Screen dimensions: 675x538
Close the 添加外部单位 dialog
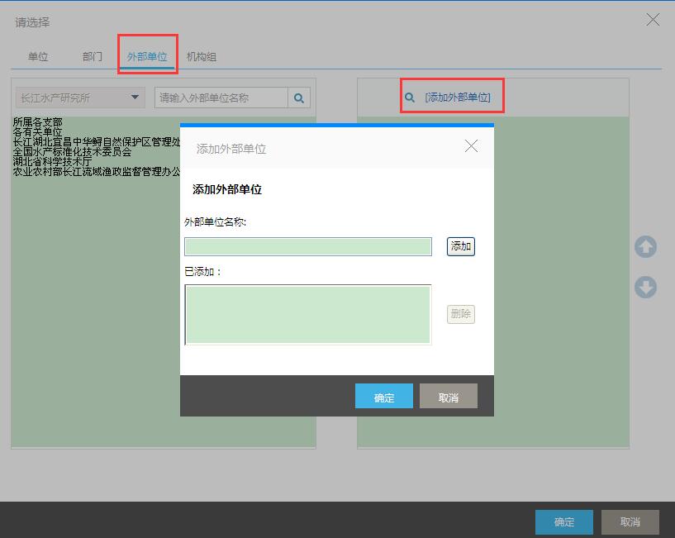click(471, 146)
